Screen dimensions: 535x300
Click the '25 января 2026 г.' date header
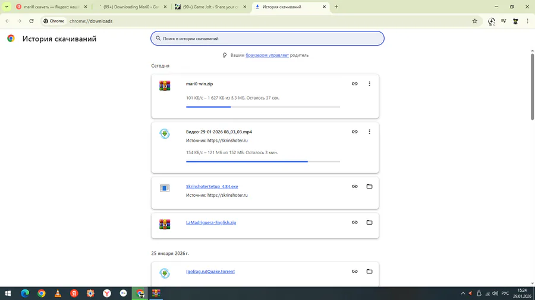170,253
